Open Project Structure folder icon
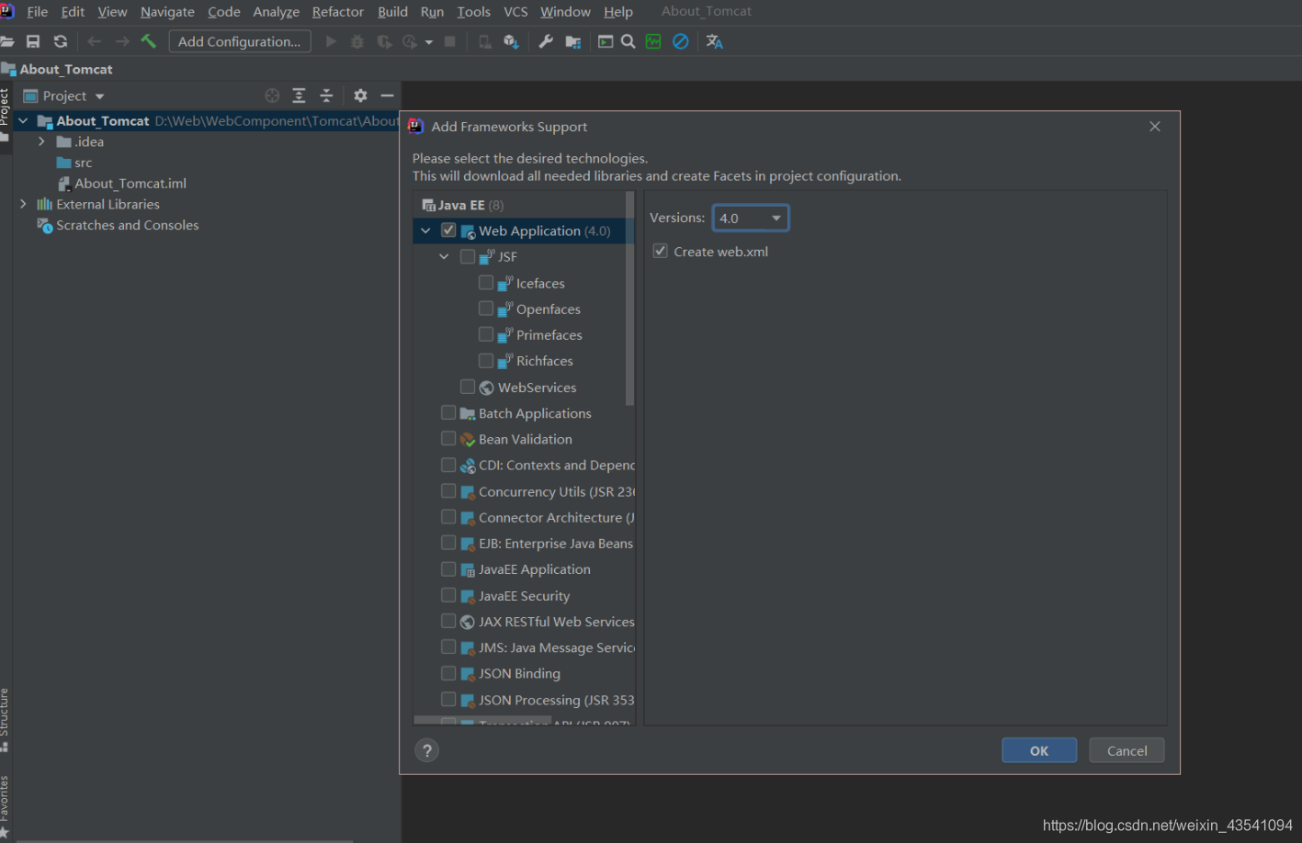 [573, 41]
